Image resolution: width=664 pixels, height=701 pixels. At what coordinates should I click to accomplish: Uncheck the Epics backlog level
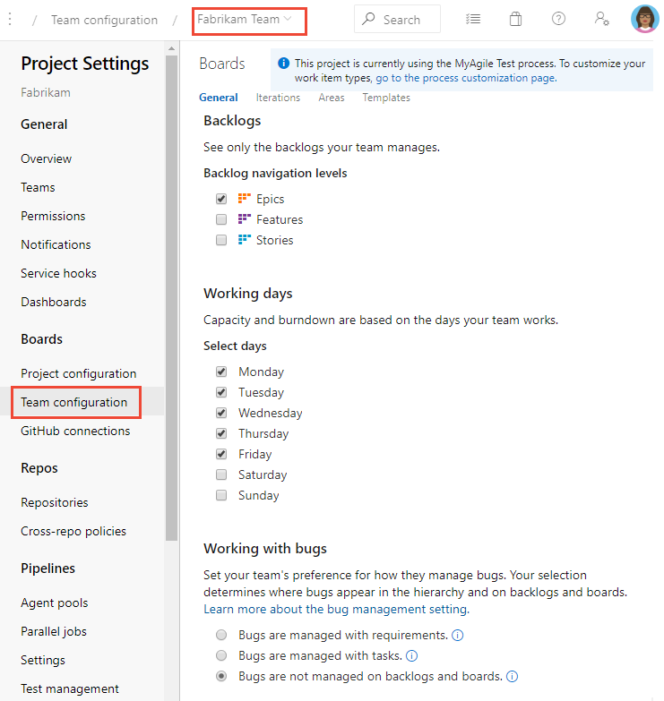221,199
